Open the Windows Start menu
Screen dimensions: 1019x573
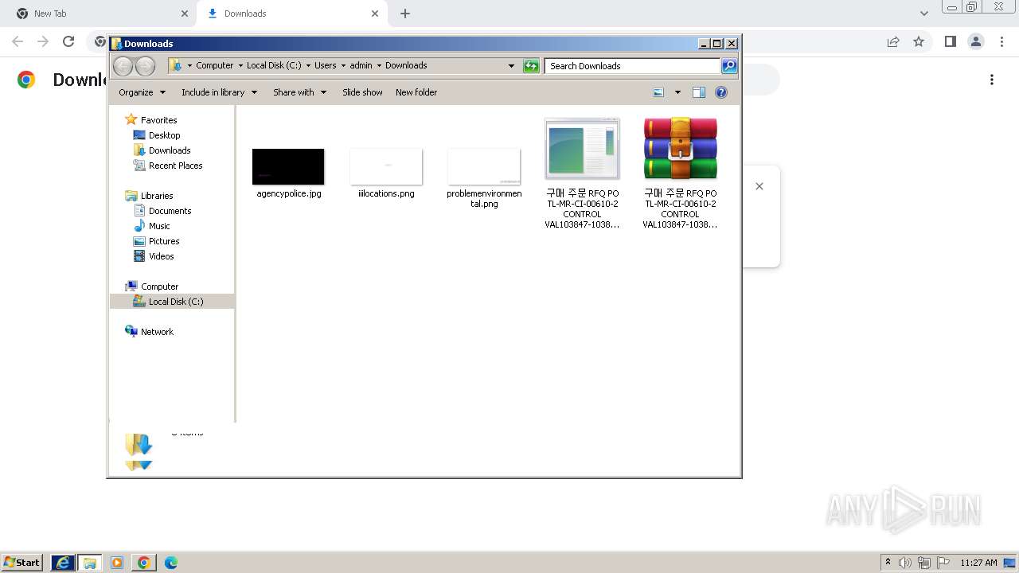point(22,563)
